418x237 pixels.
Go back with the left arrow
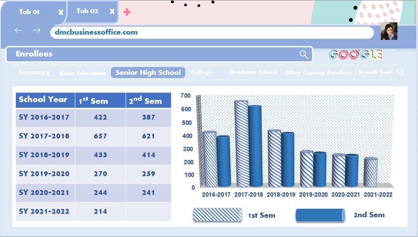tap(18, 30)
